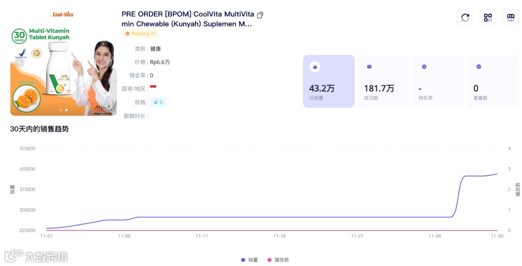522x266 pixels.
Task: Toggle the 播放数 series in the chart legend
Action: (x=278, y=260)
